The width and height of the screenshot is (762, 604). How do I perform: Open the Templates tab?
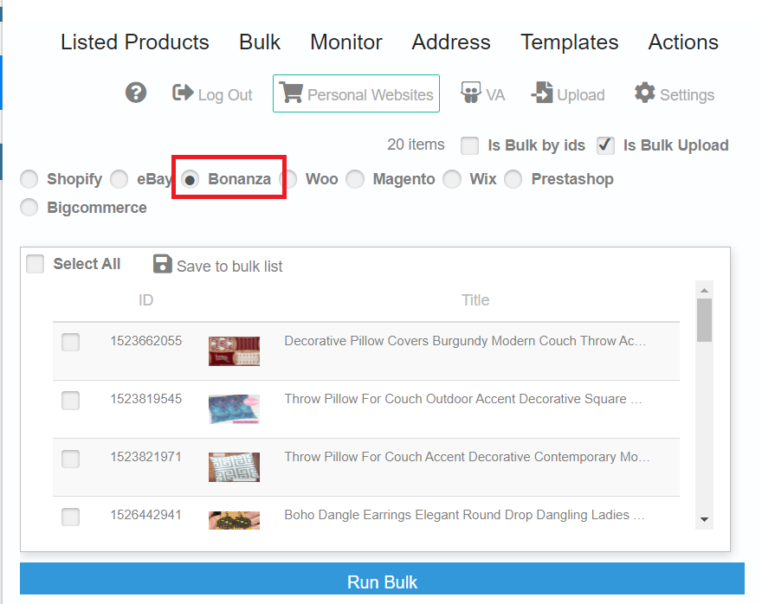click(x=569, y=42)
